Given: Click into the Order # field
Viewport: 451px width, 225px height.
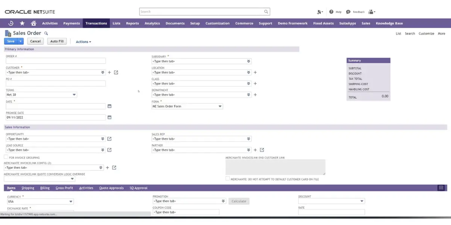Looking at the screenshot, I should coord(56,61).
